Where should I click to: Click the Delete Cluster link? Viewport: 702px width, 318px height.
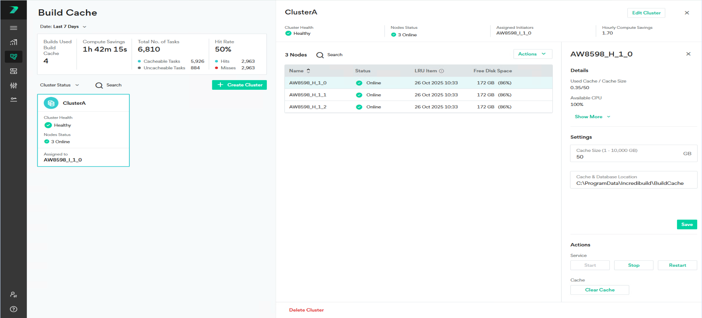[306, 310]
